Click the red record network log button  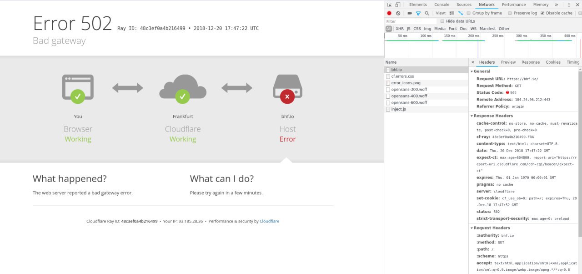pyautogui.click(x=389, y=13)
